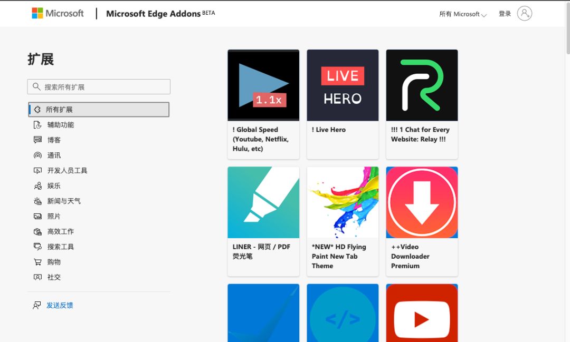Viewport: 570px width, 342px height.
Task: Open the Microsoft Edge Addons home link
Action: [160, 13]
